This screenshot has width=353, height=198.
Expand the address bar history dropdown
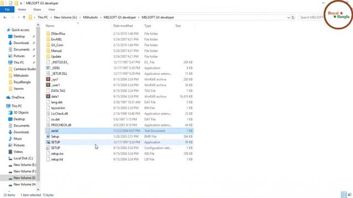(288, 18)
